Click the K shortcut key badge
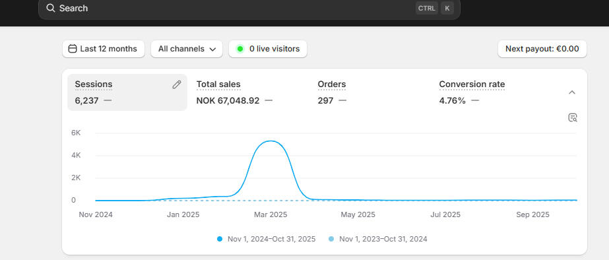The height and width of the screenshot is (260, 609). click(447, 8)
